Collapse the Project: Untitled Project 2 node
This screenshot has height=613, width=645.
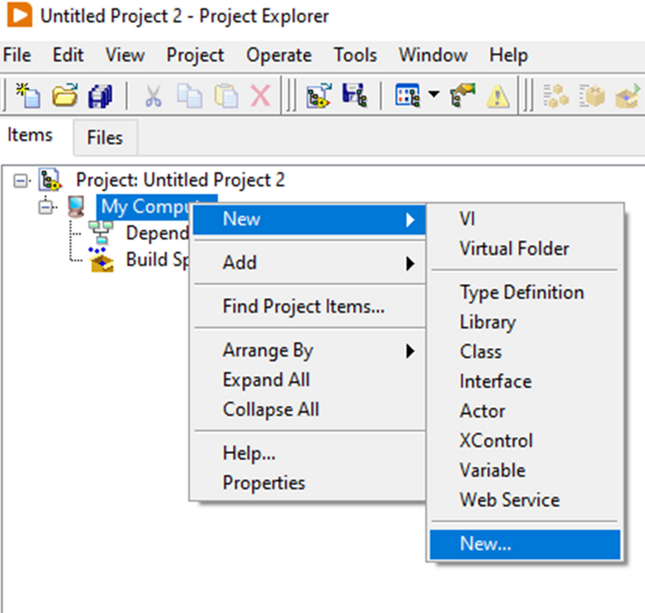pyautogui.click(x=20, y=181)
